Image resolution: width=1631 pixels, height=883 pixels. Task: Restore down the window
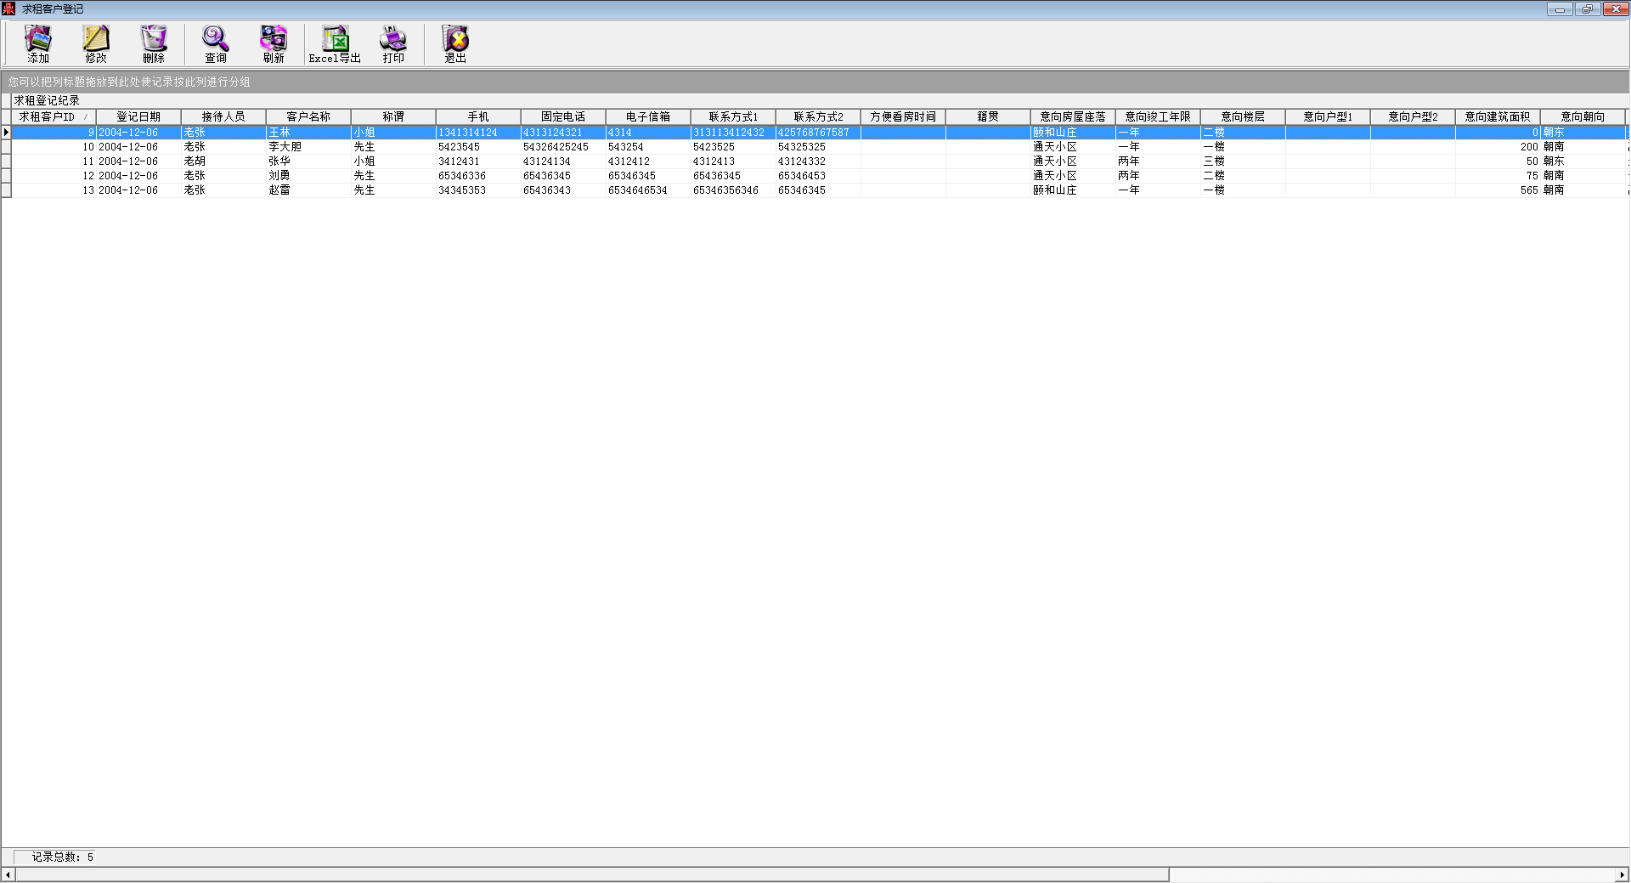click(1587, 9)
